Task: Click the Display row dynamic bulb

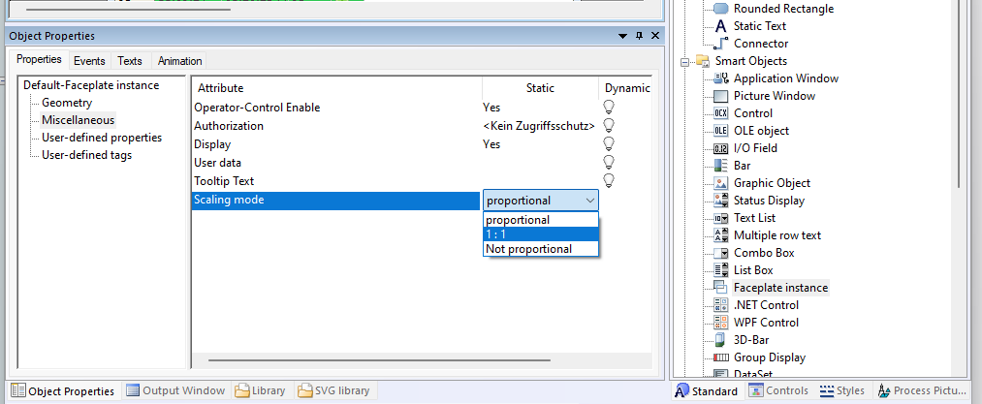Action: click(608, 144)
